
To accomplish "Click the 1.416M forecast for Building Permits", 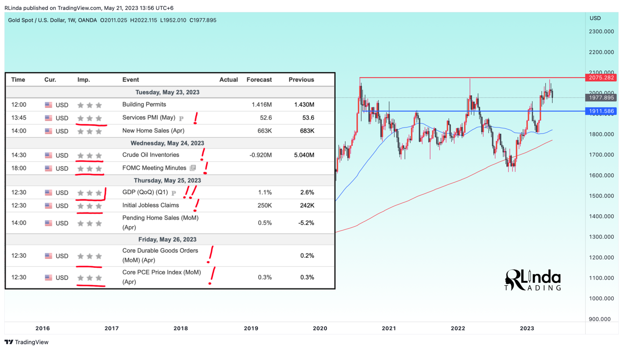I will click(262, 105).
